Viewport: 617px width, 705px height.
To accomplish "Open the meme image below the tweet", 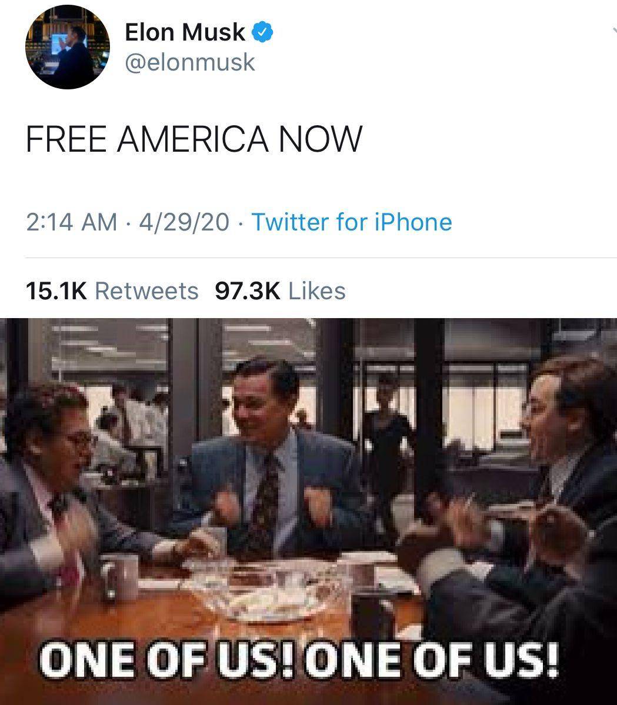I will coord(308,511).
